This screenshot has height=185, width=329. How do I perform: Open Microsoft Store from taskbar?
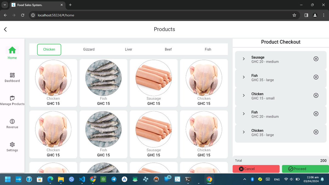[x=40, y=180]
